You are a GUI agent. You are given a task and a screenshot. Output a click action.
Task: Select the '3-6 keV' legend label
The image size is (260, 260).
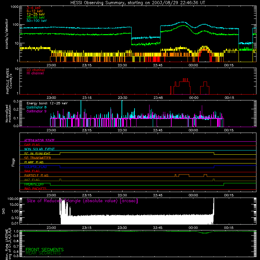(x=34, y=8)
